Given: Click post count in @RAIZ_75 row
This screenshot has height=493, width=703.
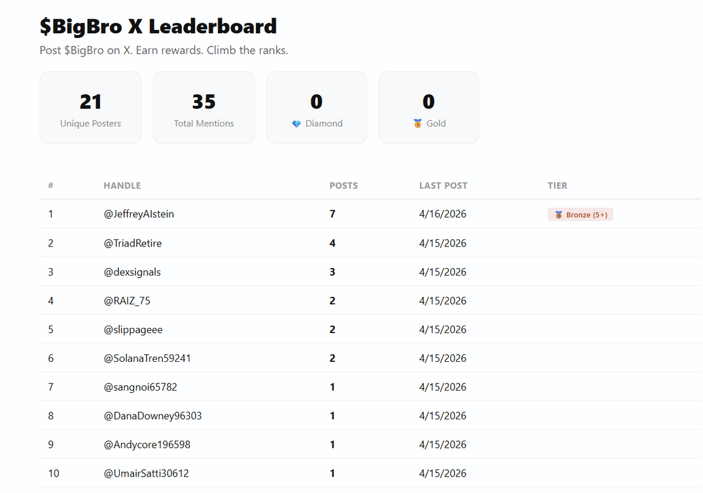Looking at the screenshot, I should (x=332, y=300).
